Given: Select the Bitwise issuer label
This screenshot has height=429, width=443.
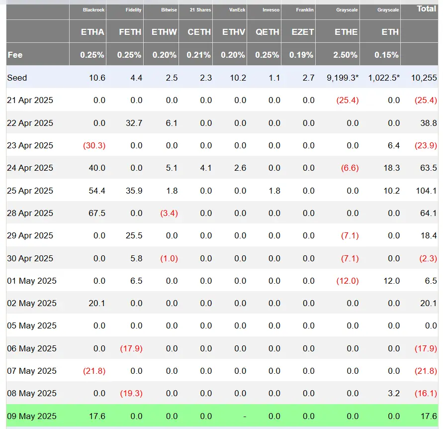Looking at the screenshot, I should [x=169, y=10].
